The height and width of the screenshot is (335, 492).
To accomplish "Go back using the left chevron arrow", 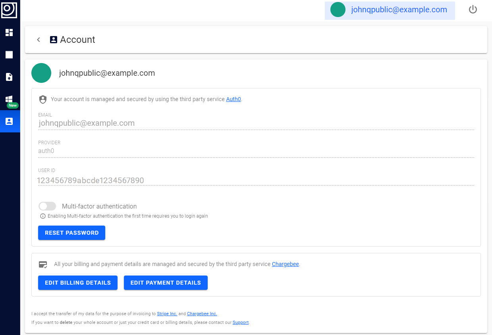I will pyautogui.click(x=39, y=40).
